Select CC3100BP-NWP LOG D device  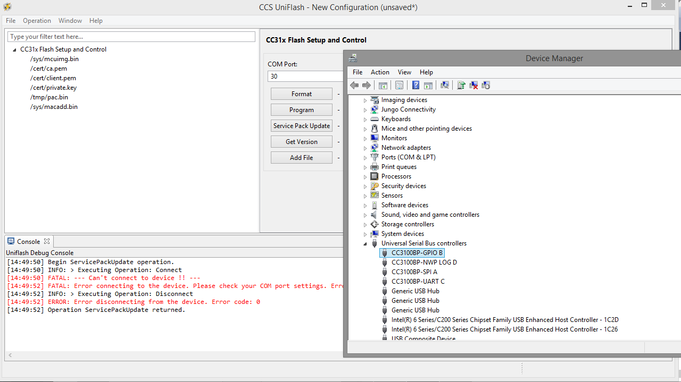424,262
